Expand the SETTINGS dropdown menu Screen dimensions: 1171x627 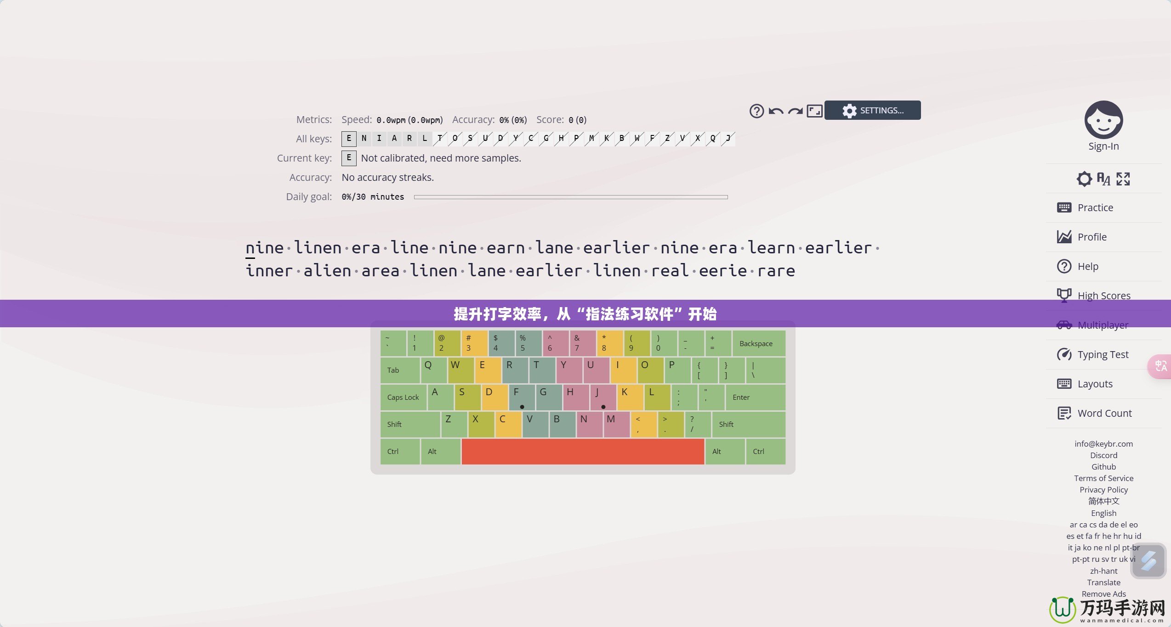click(873, 110)
